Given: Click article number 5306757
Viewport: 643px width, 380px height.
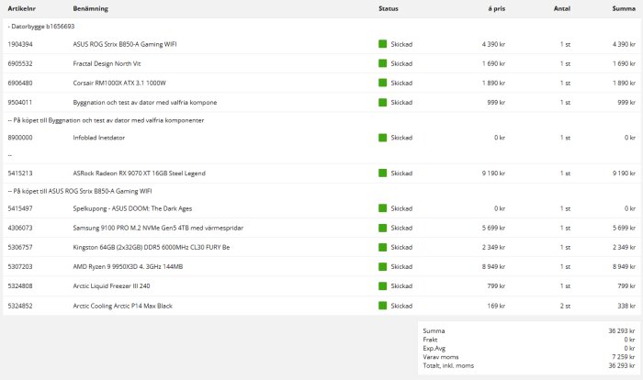Looking at the screenshot, I should [x=20, y=247].
